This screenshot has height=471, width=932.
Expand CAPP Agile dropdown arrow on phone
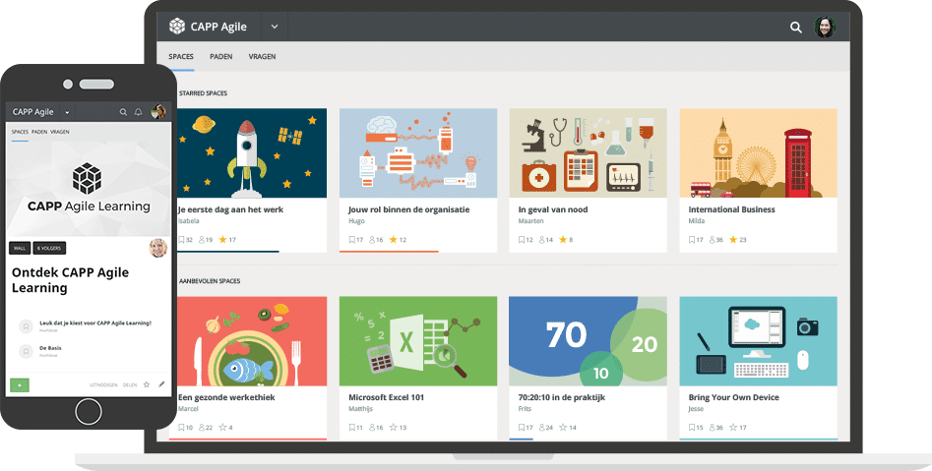[67, 112]
